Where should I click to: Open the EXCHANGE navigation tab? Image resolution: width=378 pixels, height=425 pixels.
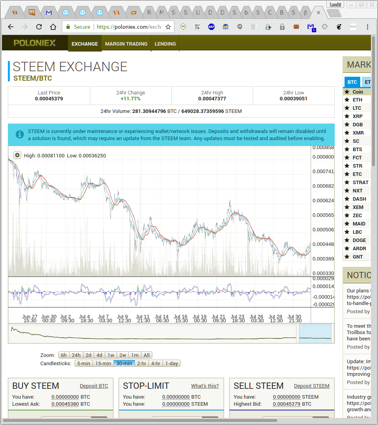[85, 44]
